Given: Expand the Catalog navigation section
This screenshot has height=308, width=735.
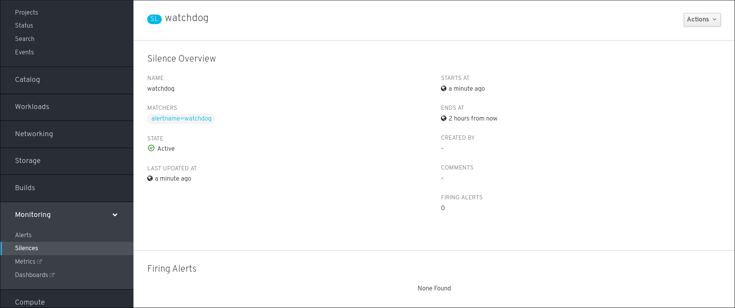Looking at the screenshot, I should pos(28,80).
